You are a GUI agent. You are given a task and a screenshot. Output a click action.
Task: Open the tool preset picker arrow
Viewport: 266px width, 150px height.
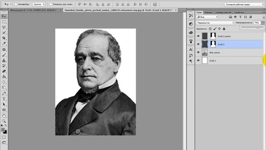tap(11, 4)
